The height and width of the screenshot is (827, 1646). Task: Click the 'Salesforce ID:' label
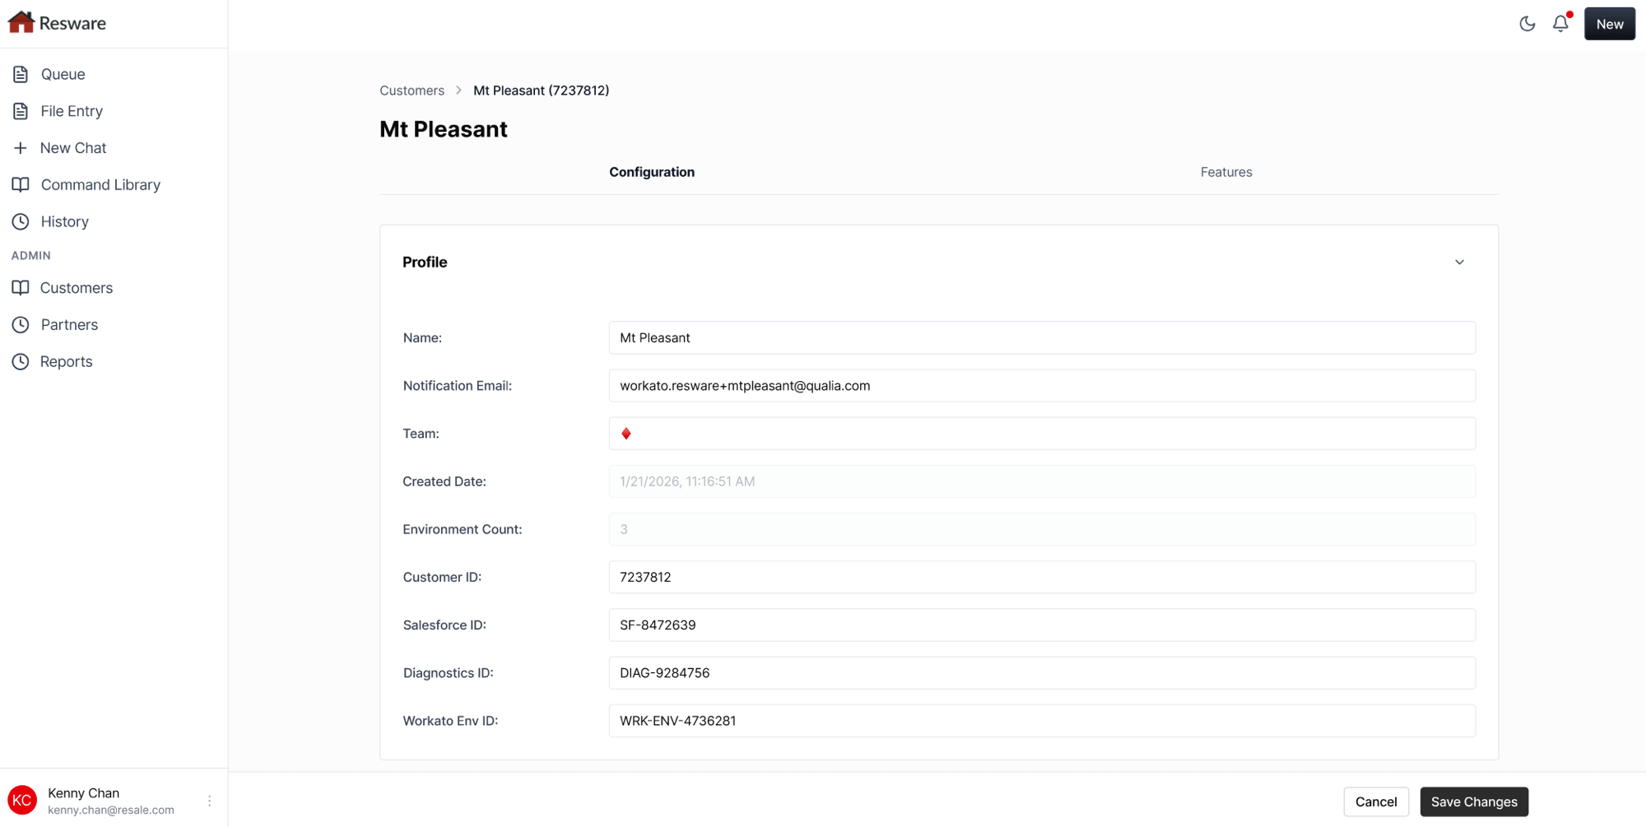point(444,625)
